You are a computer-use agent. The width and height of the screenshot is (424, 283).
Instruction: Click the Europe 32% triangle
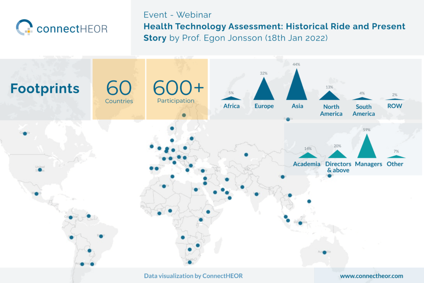264,90
